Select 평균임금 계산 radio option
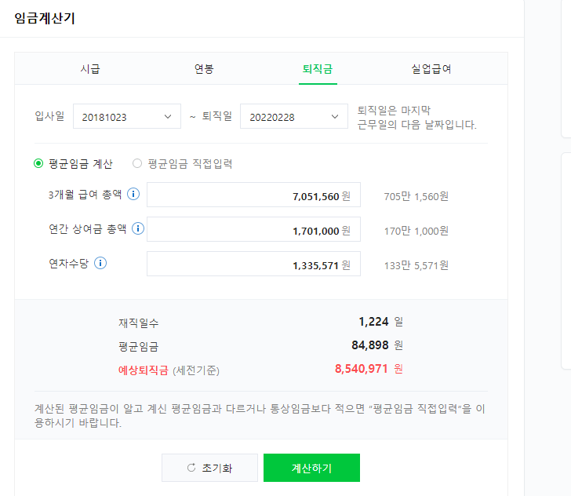The height and width of the screenshot is (496, 571). [38, 163]
